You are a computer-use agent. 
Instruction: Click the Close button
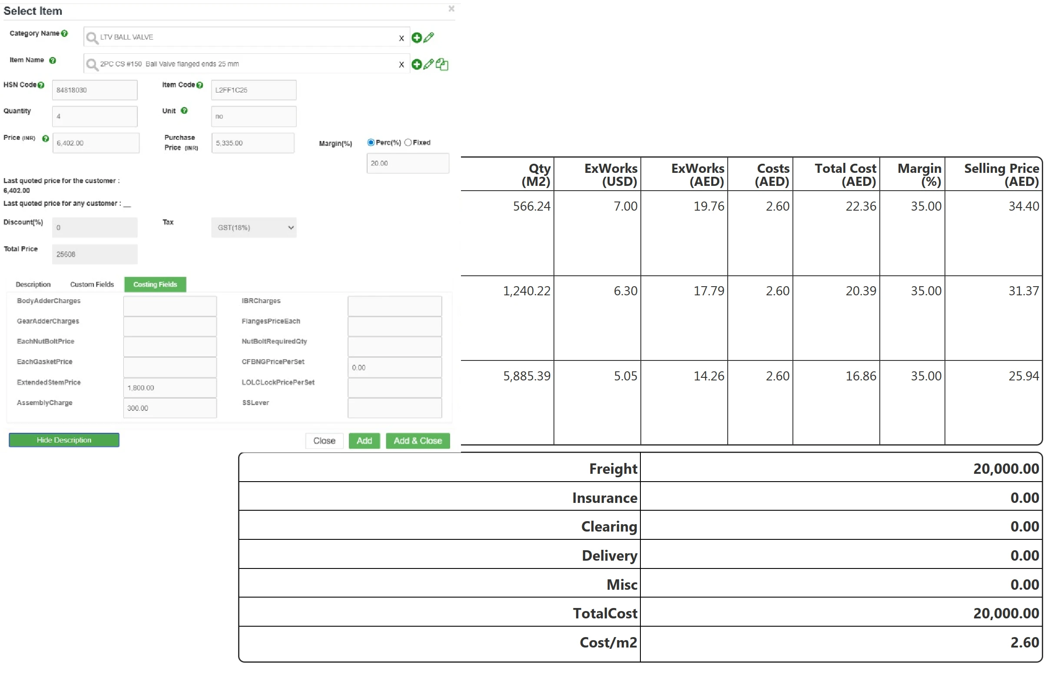pos(325,441)
